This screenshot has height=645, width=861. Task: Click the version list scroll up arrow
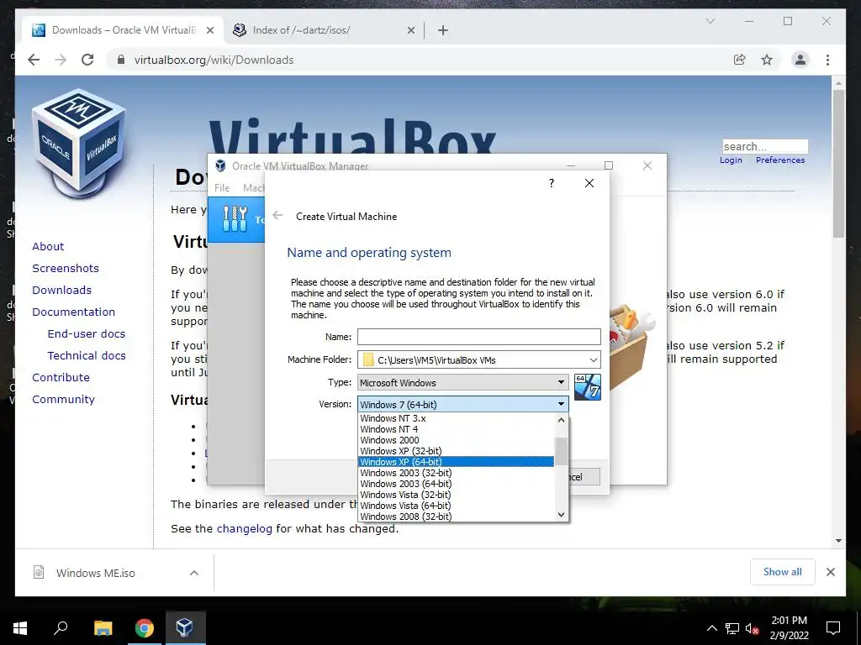(561, 420)
